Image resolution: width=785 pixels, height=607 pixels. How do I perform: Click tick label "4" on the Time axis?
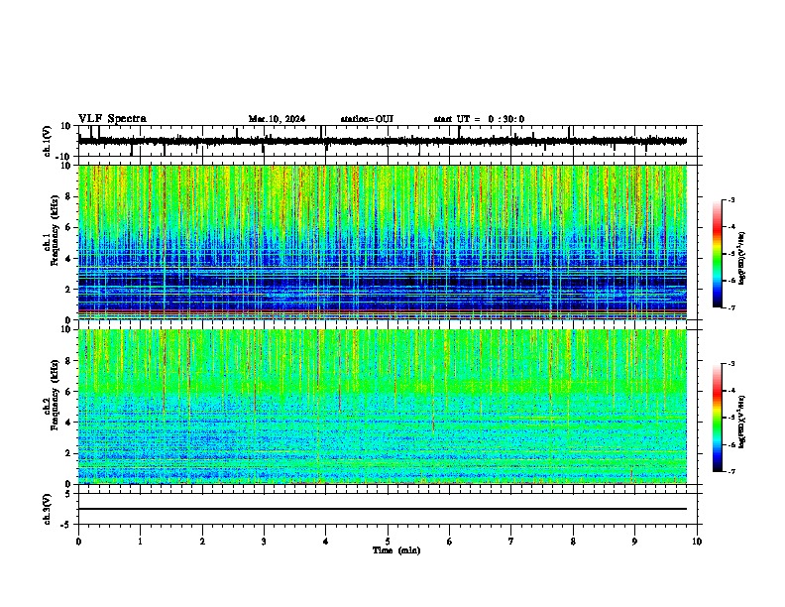tap(325, 542)
